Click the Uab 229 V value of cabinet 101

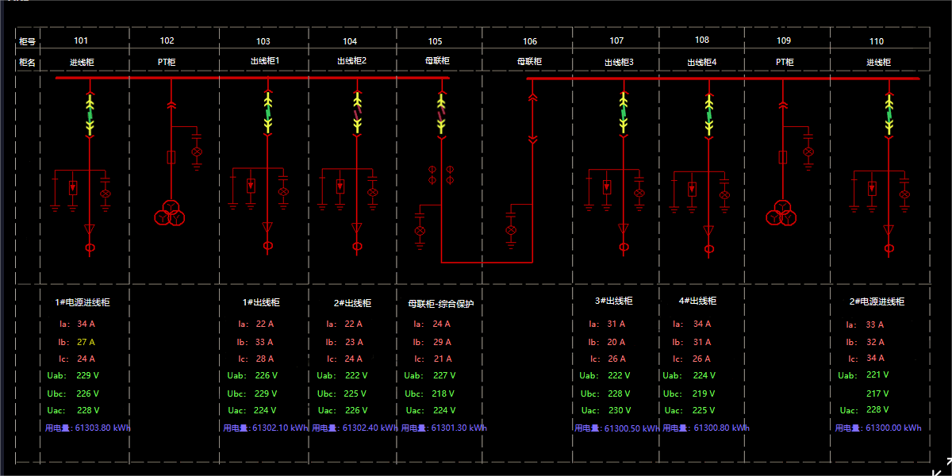click(87, 376)
